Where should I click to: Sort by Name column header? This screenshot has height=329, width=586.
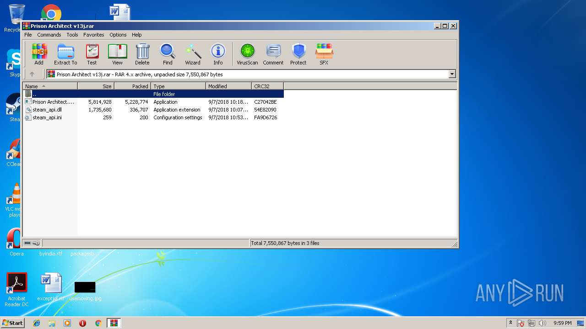(x=50, y=86)
